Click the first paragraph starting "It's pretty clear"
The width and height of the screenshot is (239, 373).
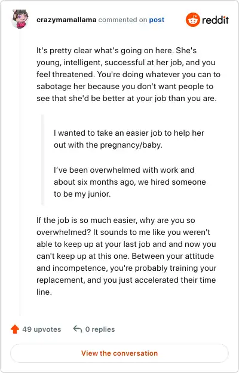pyautogui.click(x=128, y=75)
